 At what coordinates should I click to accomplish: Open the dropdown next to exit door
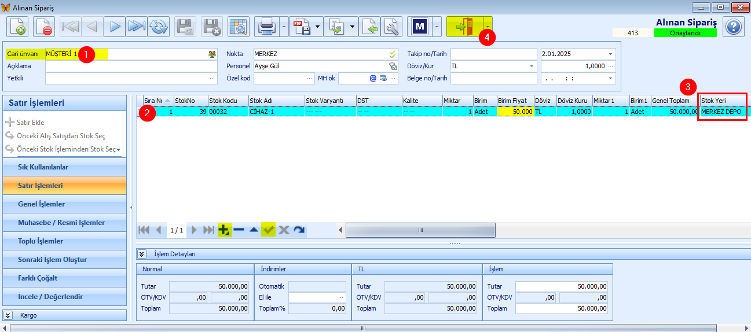click(x=488, y=27)
